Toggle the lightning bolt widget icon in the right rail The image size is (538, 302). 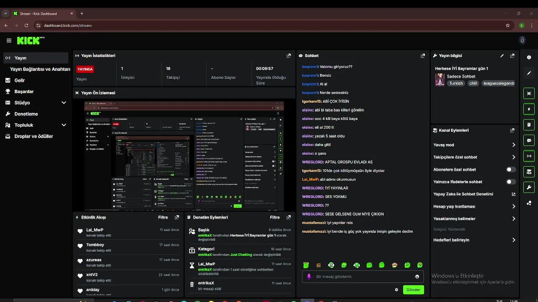pyautogui.click(x=529, y=109)
